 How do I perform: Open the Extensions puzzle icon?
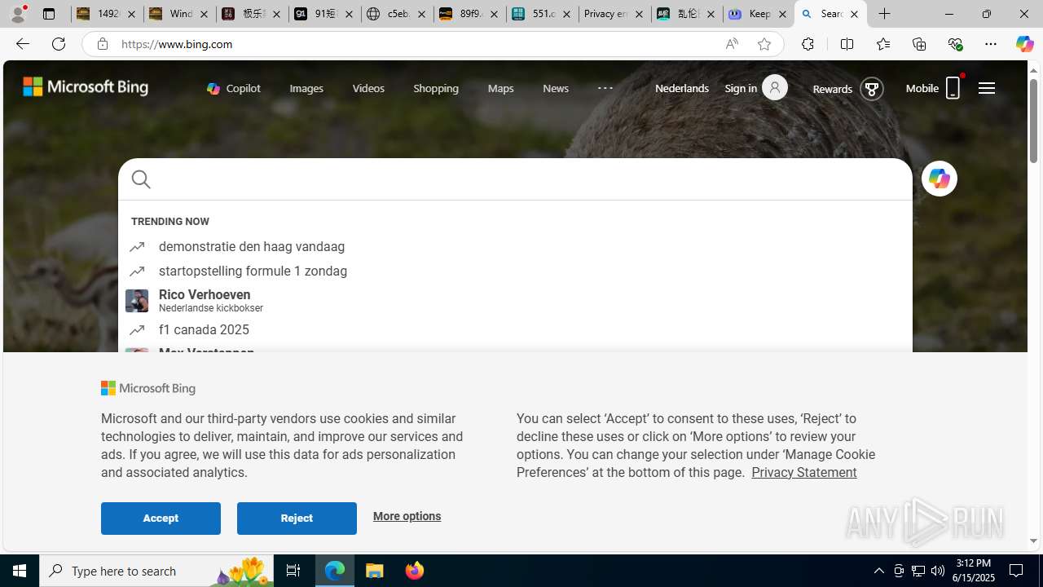(808, 44)
